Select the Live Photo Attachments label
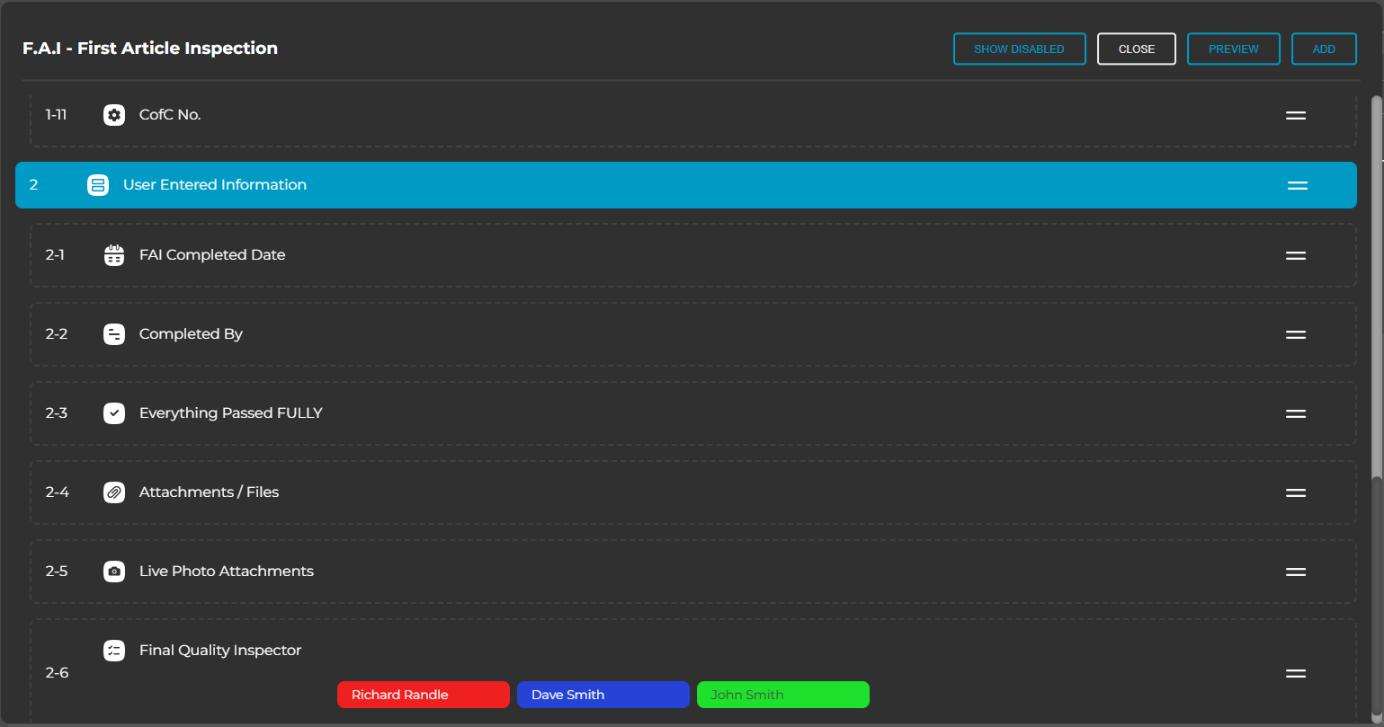The image size is (1384, 727). 227,572
